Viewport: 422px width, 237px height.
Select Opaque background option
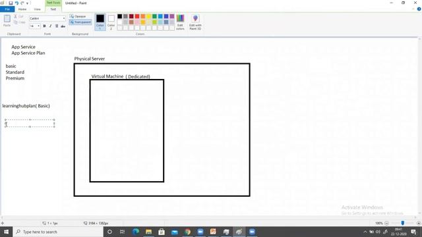pyautogui.click(x=78, y=16)
